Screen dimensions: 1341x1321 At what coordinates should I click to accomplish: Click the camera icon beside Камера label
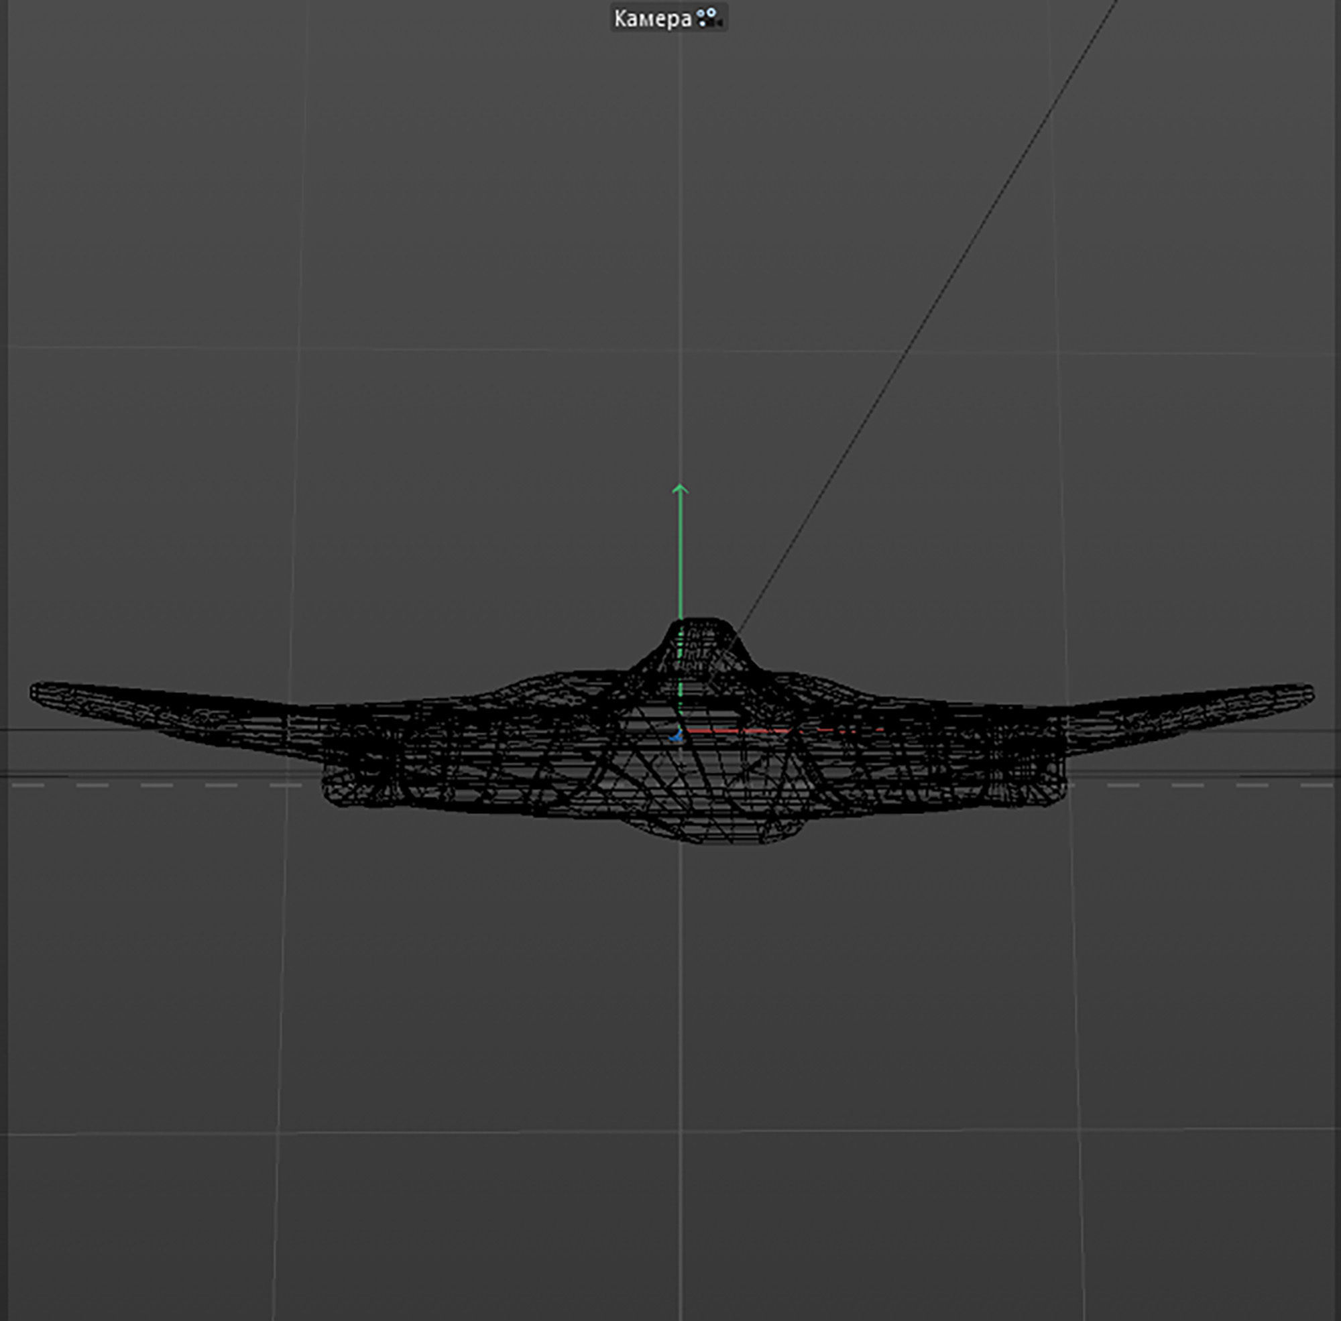709,17
